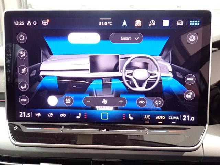Open CLIMA menu in bottom bar

[174, 118]
